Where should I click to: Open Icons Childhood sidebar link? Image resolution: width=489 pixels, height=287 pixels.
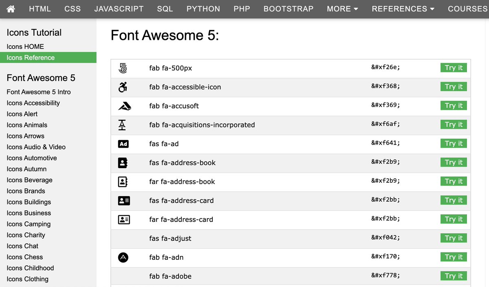(30, 268)
